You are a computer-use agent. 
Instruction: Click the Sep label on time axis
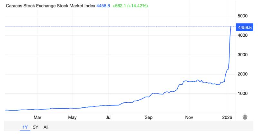pos(149,117)
